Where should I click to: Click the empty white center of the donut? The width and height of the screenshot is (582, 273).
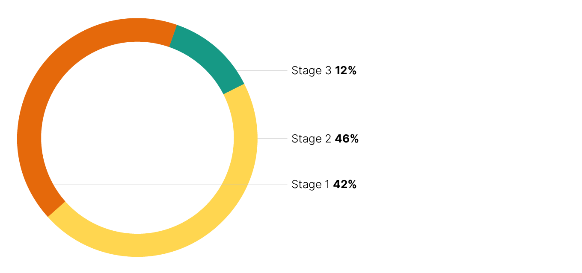tap(137, 128)
